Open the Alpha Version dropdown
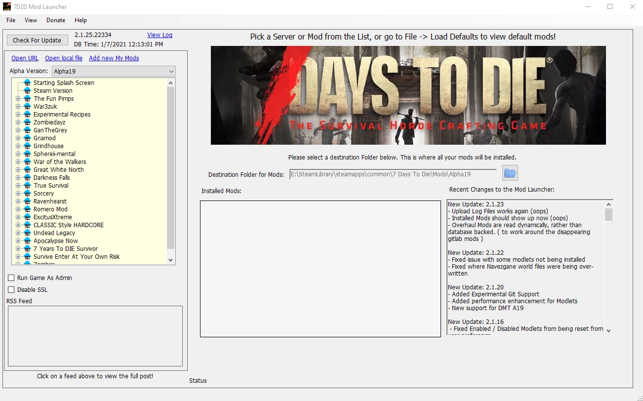Screen dimensions: 643x401 (x=171, y=71)
